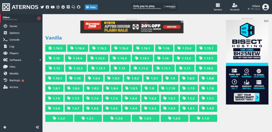Viewport: 272px width, 132px height.
Task: Select the installed version 1.16.5
Action: point(56,48)
